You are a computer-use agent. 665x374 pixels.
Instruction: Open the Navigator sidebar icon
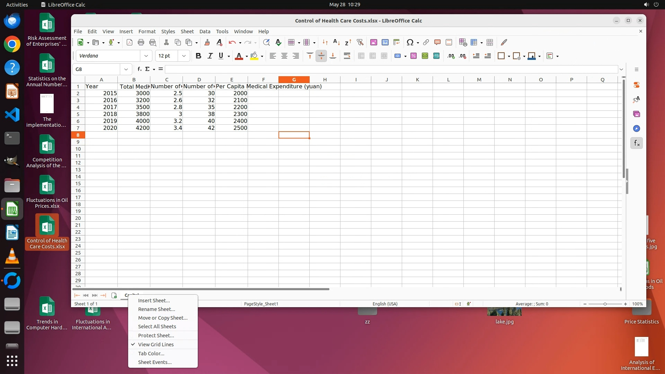click(x=637, y=128)
